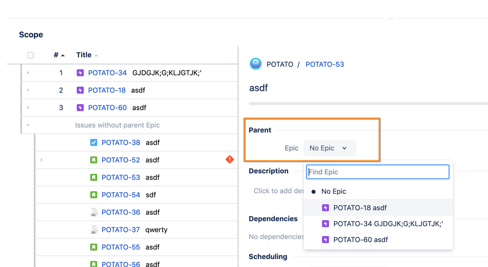Screen dimensions: 488x267
Task: Click the issue title asdf in detail panel
Action: pos(258,88)
